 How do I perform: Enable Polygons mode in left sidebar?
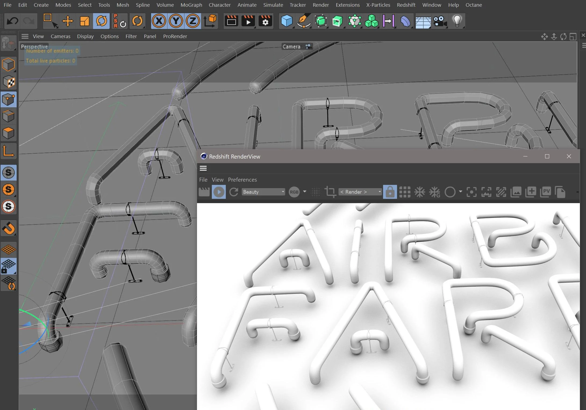pyautogui.click(x=9, y=133)
